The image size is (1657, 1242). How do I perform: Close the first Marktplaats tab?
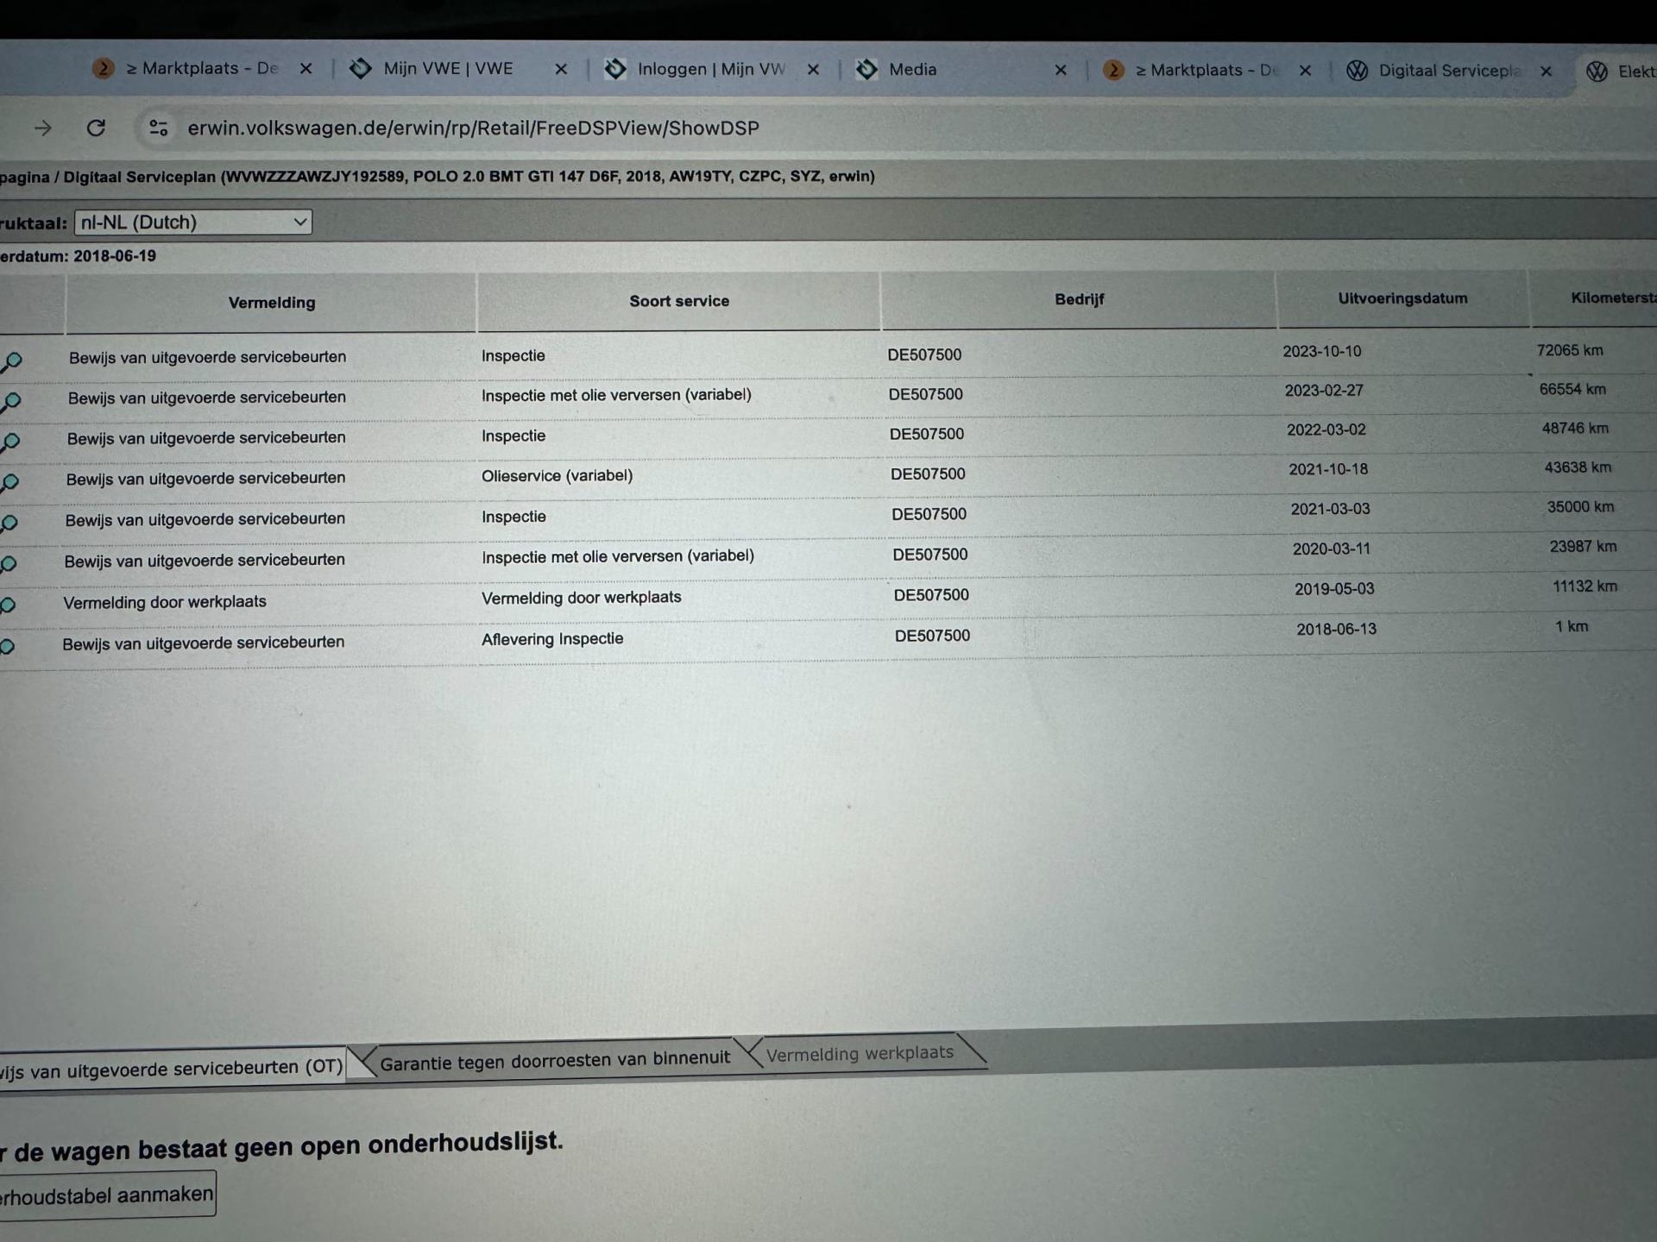(306, 69)
